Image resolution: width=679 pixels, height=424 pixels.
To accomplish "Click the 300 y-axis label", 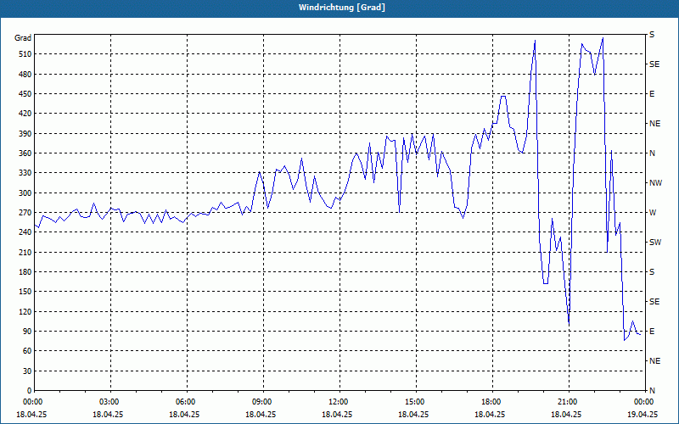I will 25,193.
